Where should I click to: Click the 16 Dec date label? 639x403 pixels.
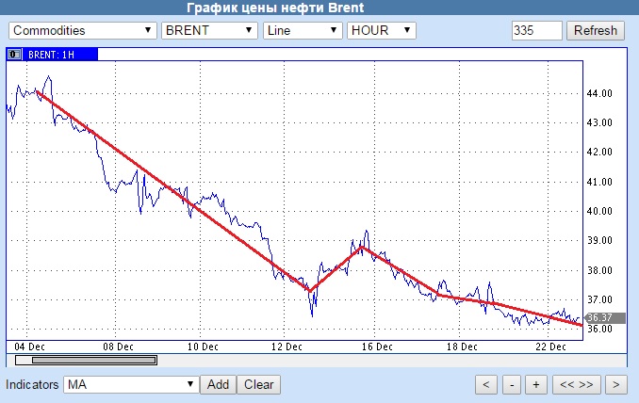(377, 347)
